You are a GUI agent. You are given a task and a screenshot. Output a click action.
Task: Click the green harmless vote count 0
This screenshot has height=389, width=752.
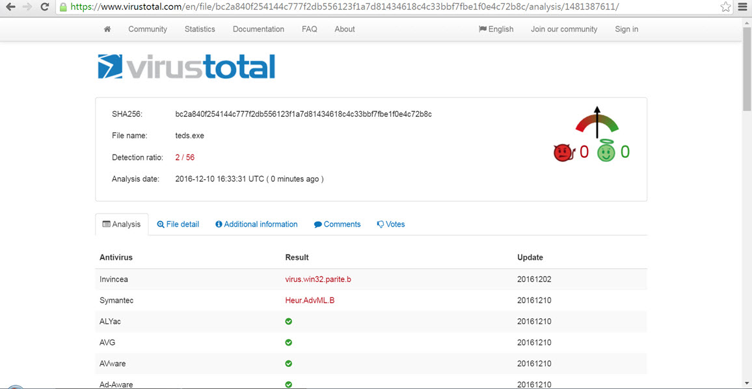click(625, 152)
